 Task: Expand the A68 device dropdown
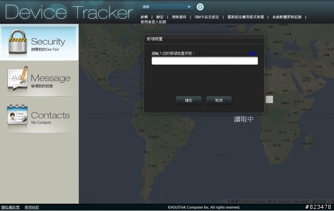(x=167, y=7)
